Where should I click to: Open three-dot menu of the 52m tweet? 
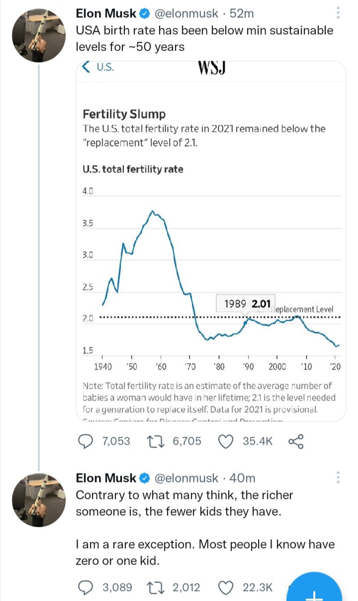pyautogui.click(x=338, y=13)
